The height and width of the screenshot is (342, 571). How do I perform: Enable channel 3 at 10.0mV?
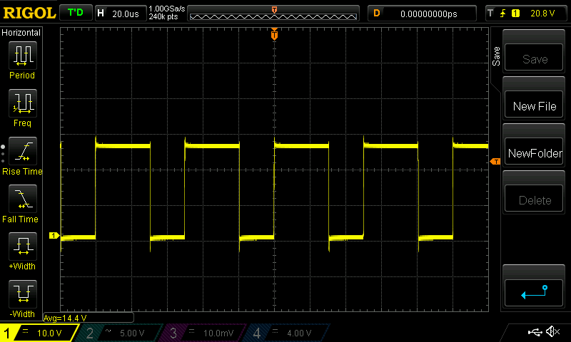coord(207,333)
